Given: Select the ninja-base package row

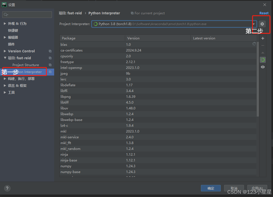Looking at the screenshot, I should [x=158, y=160].
